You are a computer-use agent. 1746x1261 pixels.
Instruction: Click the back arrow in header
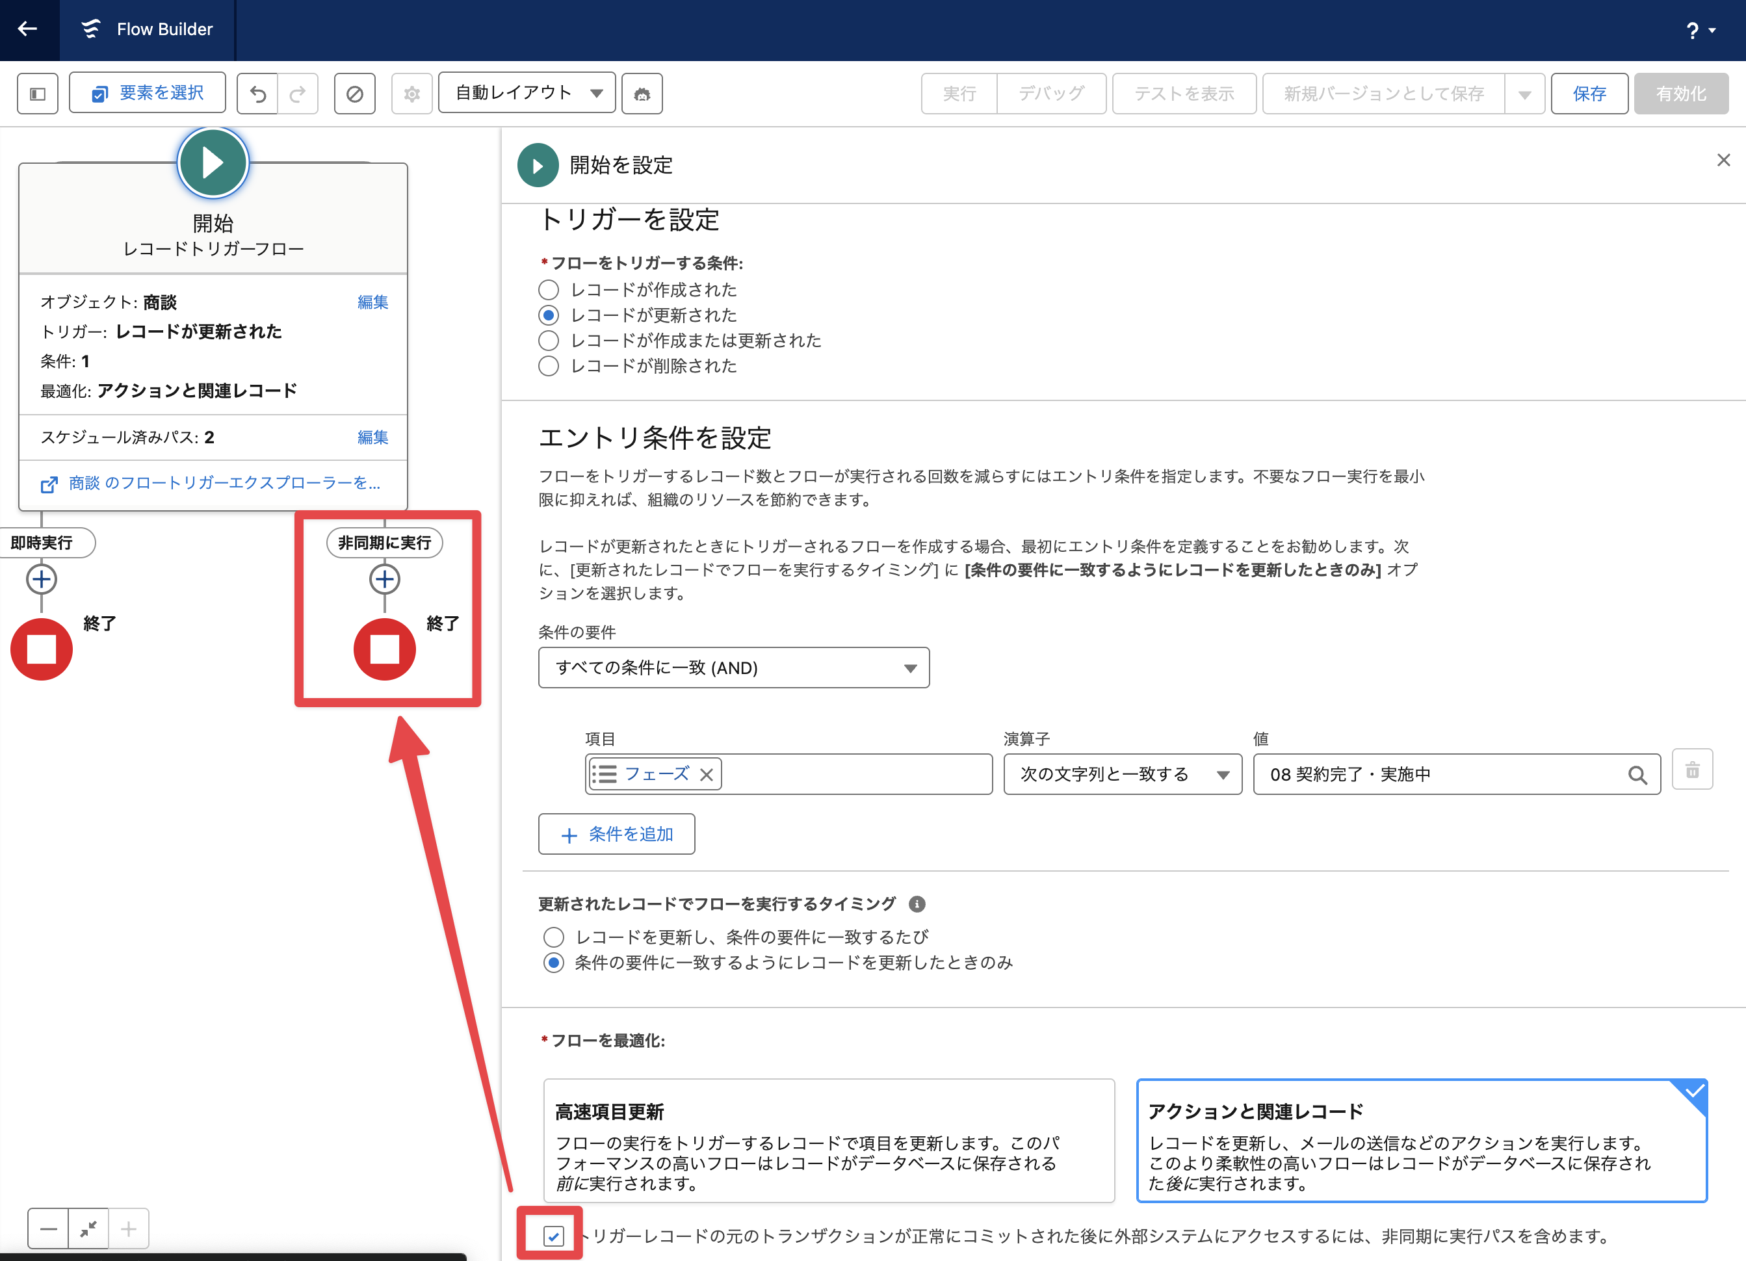pyautogui.click(x=28, y=29)
